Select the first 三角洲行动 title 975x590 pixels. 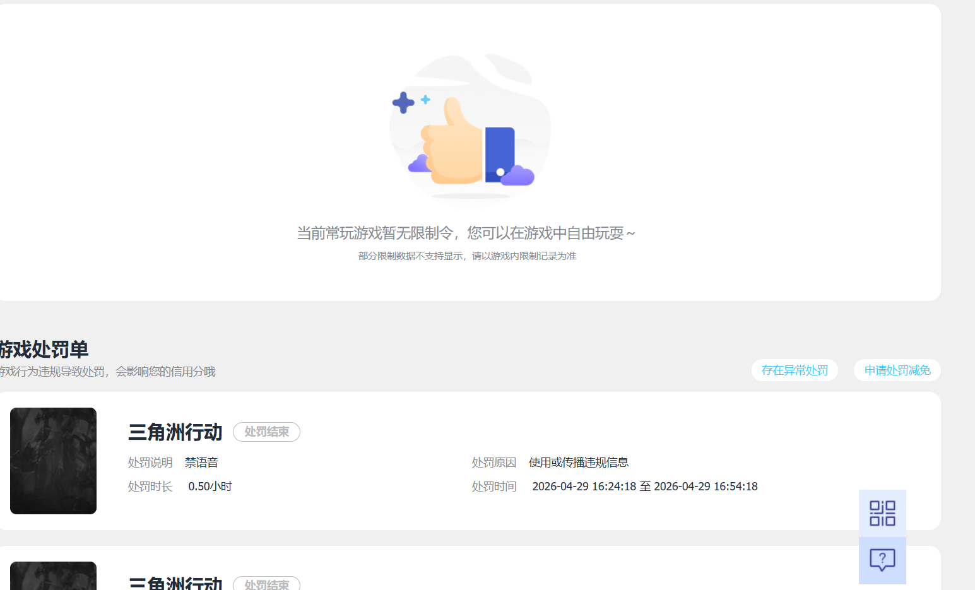(x=175, y=432)
